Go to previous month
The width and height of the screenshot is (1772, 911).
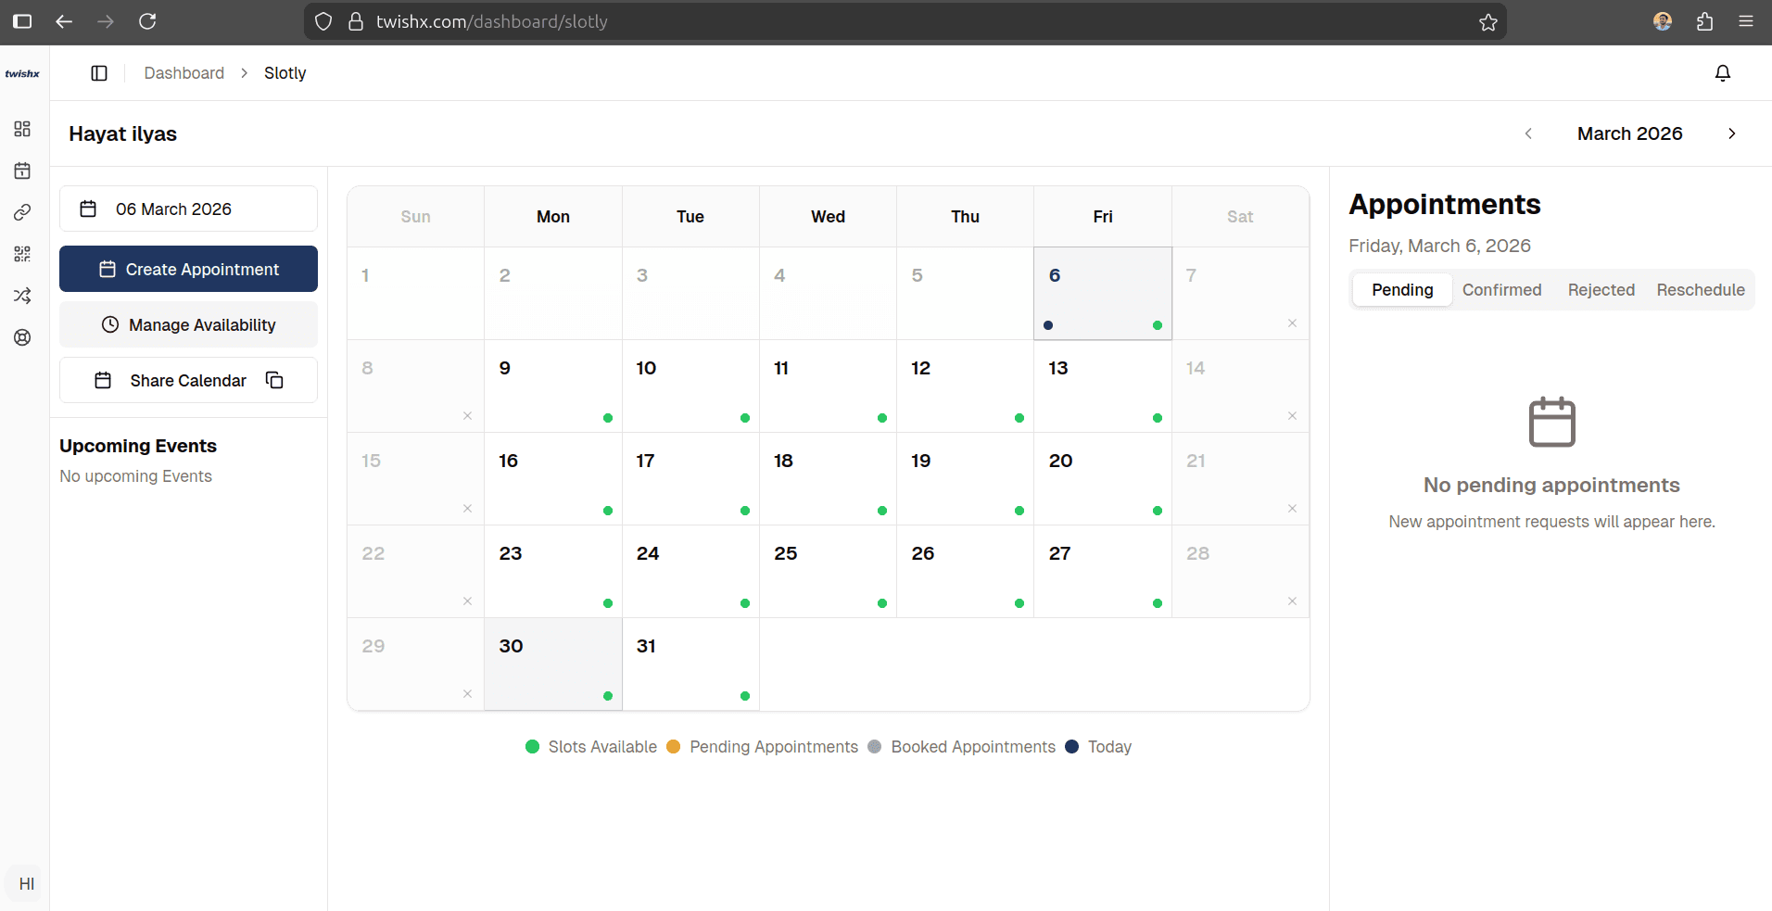pos(1528,133)
